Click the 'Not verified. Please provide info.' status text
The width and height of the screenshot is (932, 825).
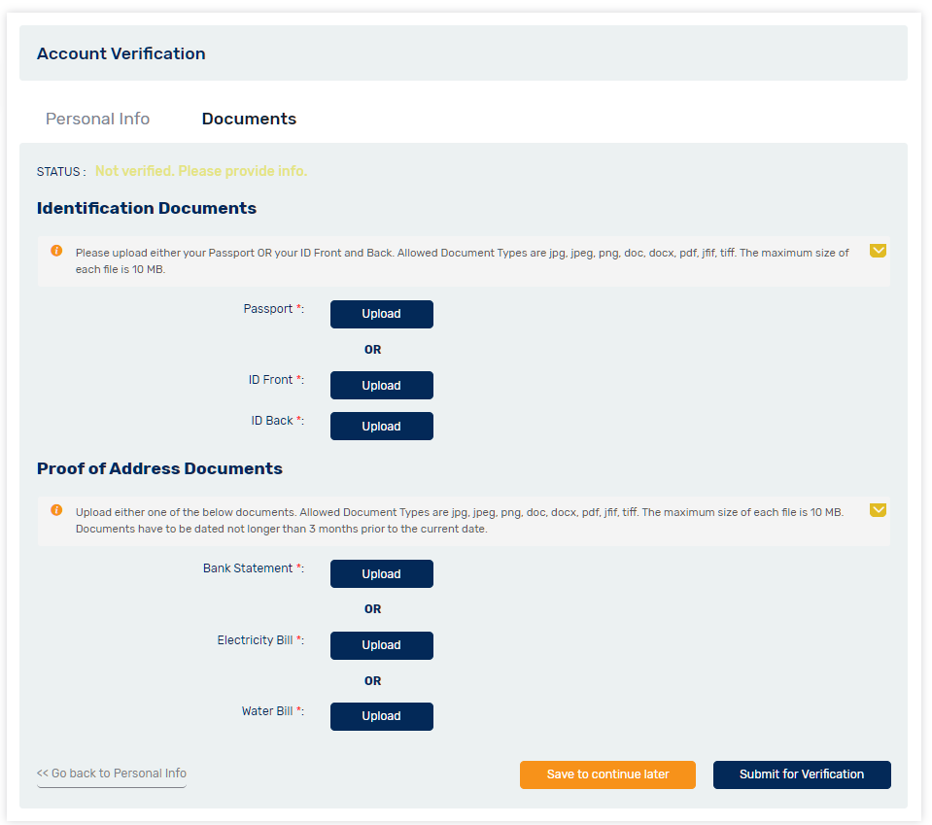(x=201, y=171)
